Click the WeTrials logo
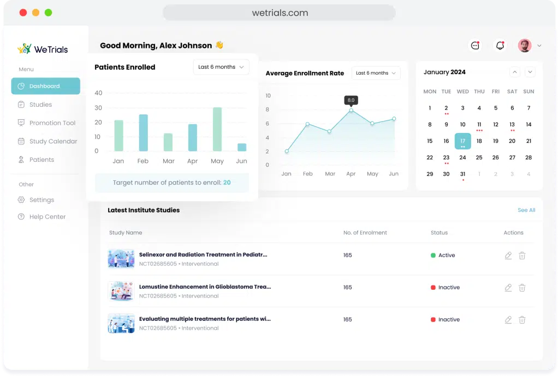Viewport: 559px width, 377px height. 43,49
